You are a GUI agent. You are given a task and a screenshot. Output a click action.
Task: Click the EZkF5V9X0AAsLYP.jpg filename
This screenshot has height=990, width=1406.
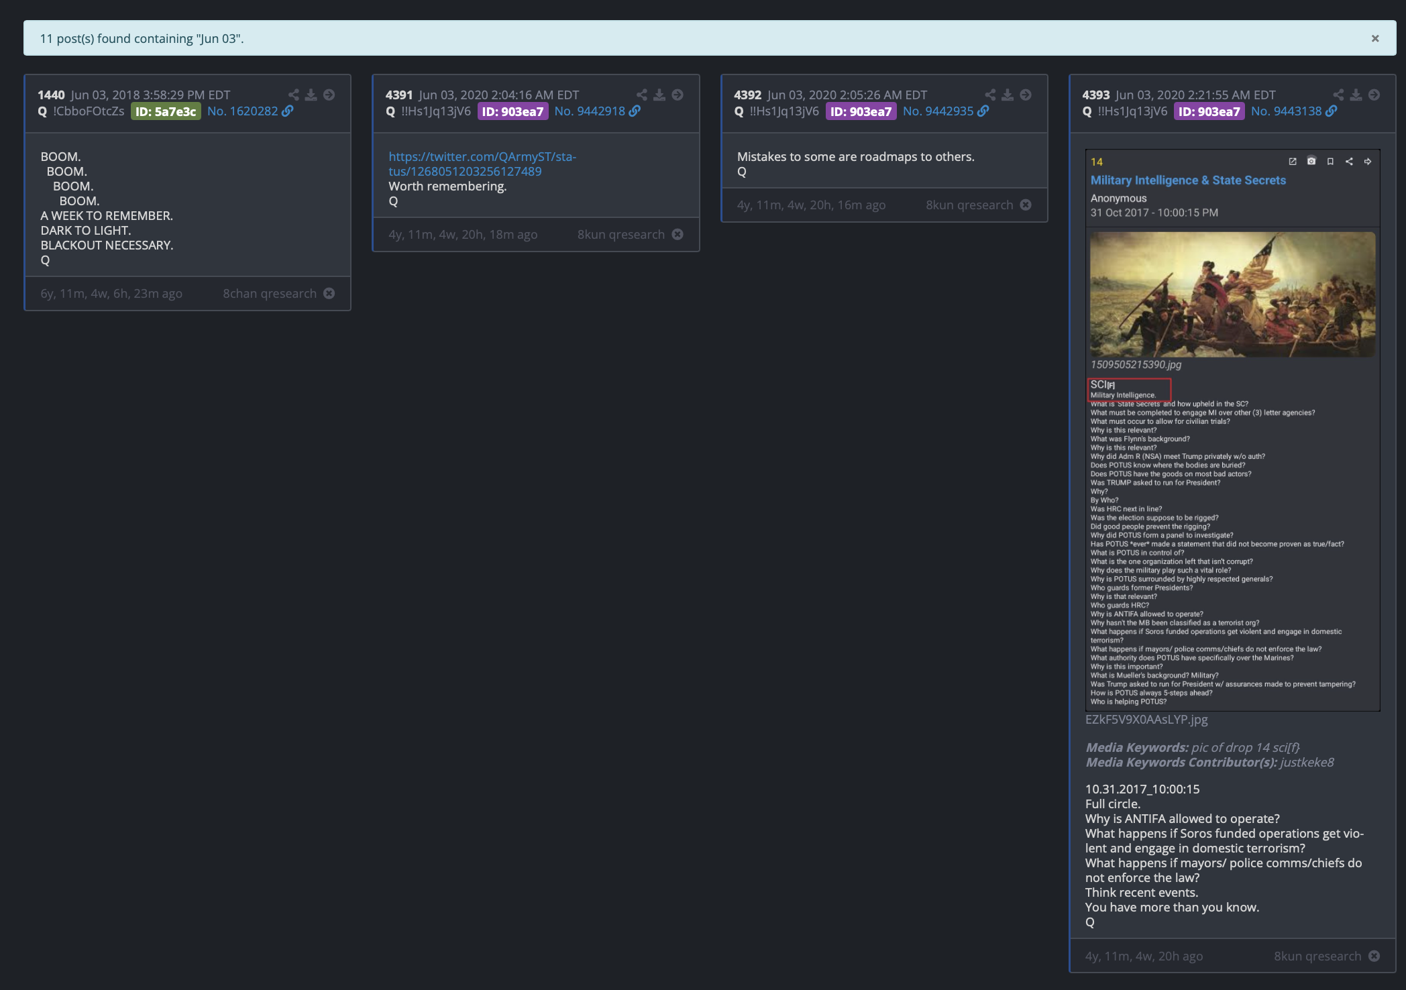tap(1146, 719)
